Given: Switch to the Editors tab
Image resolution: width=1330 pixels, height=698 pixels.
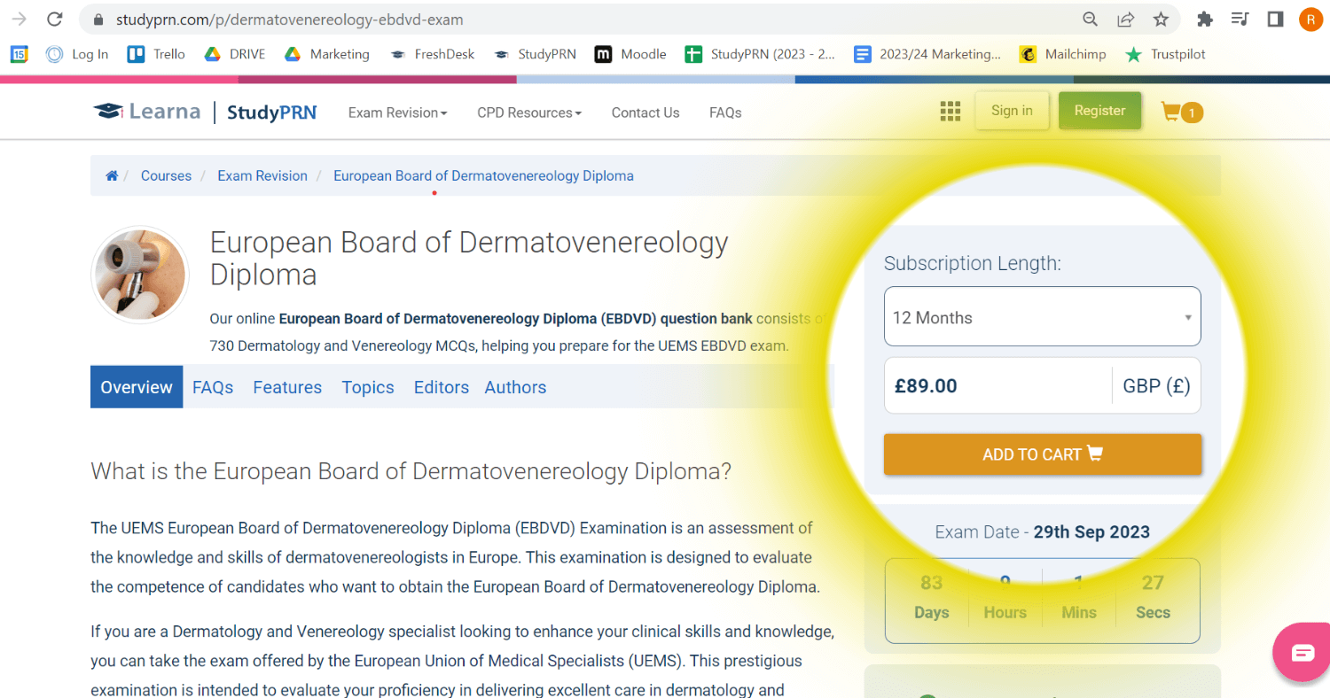Looking at the screenshot, I should pyautogui.click(x=441, y=387).
